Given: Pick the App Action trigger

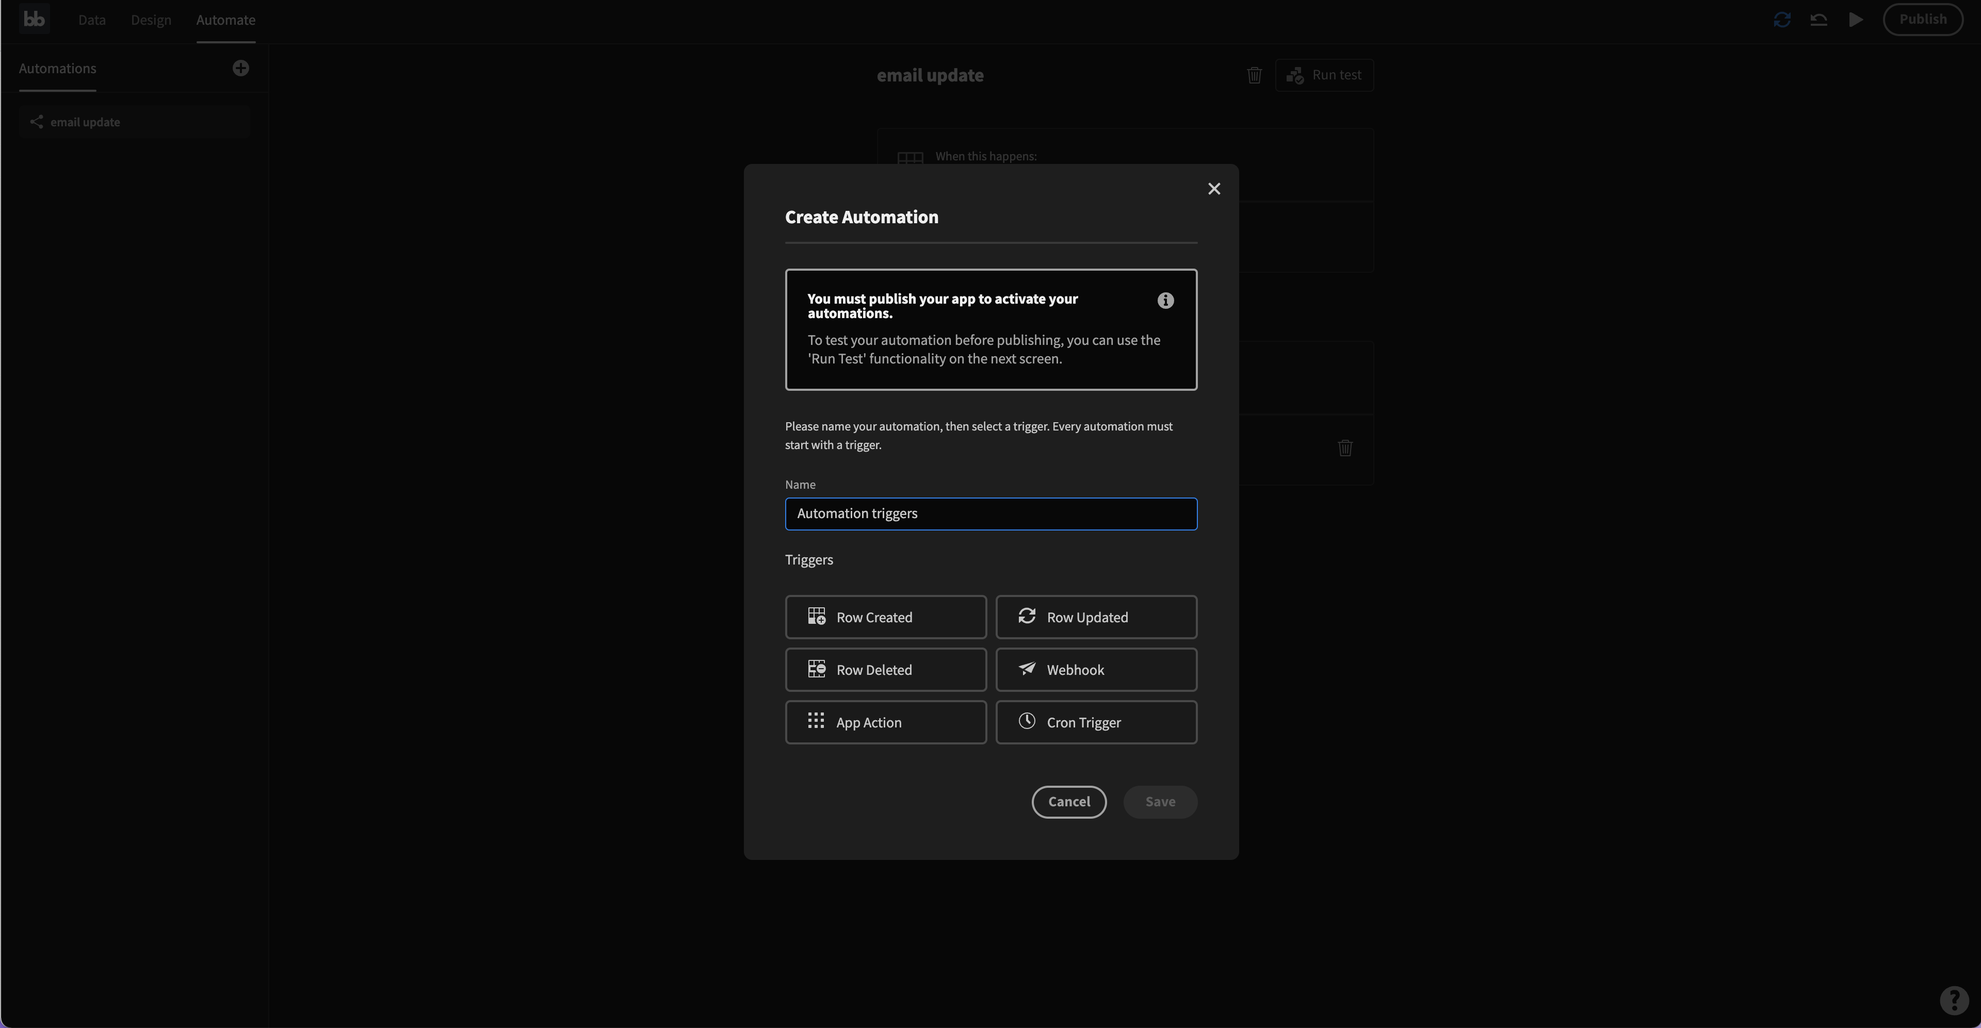Looking at the screenshot, I should 885,722.
